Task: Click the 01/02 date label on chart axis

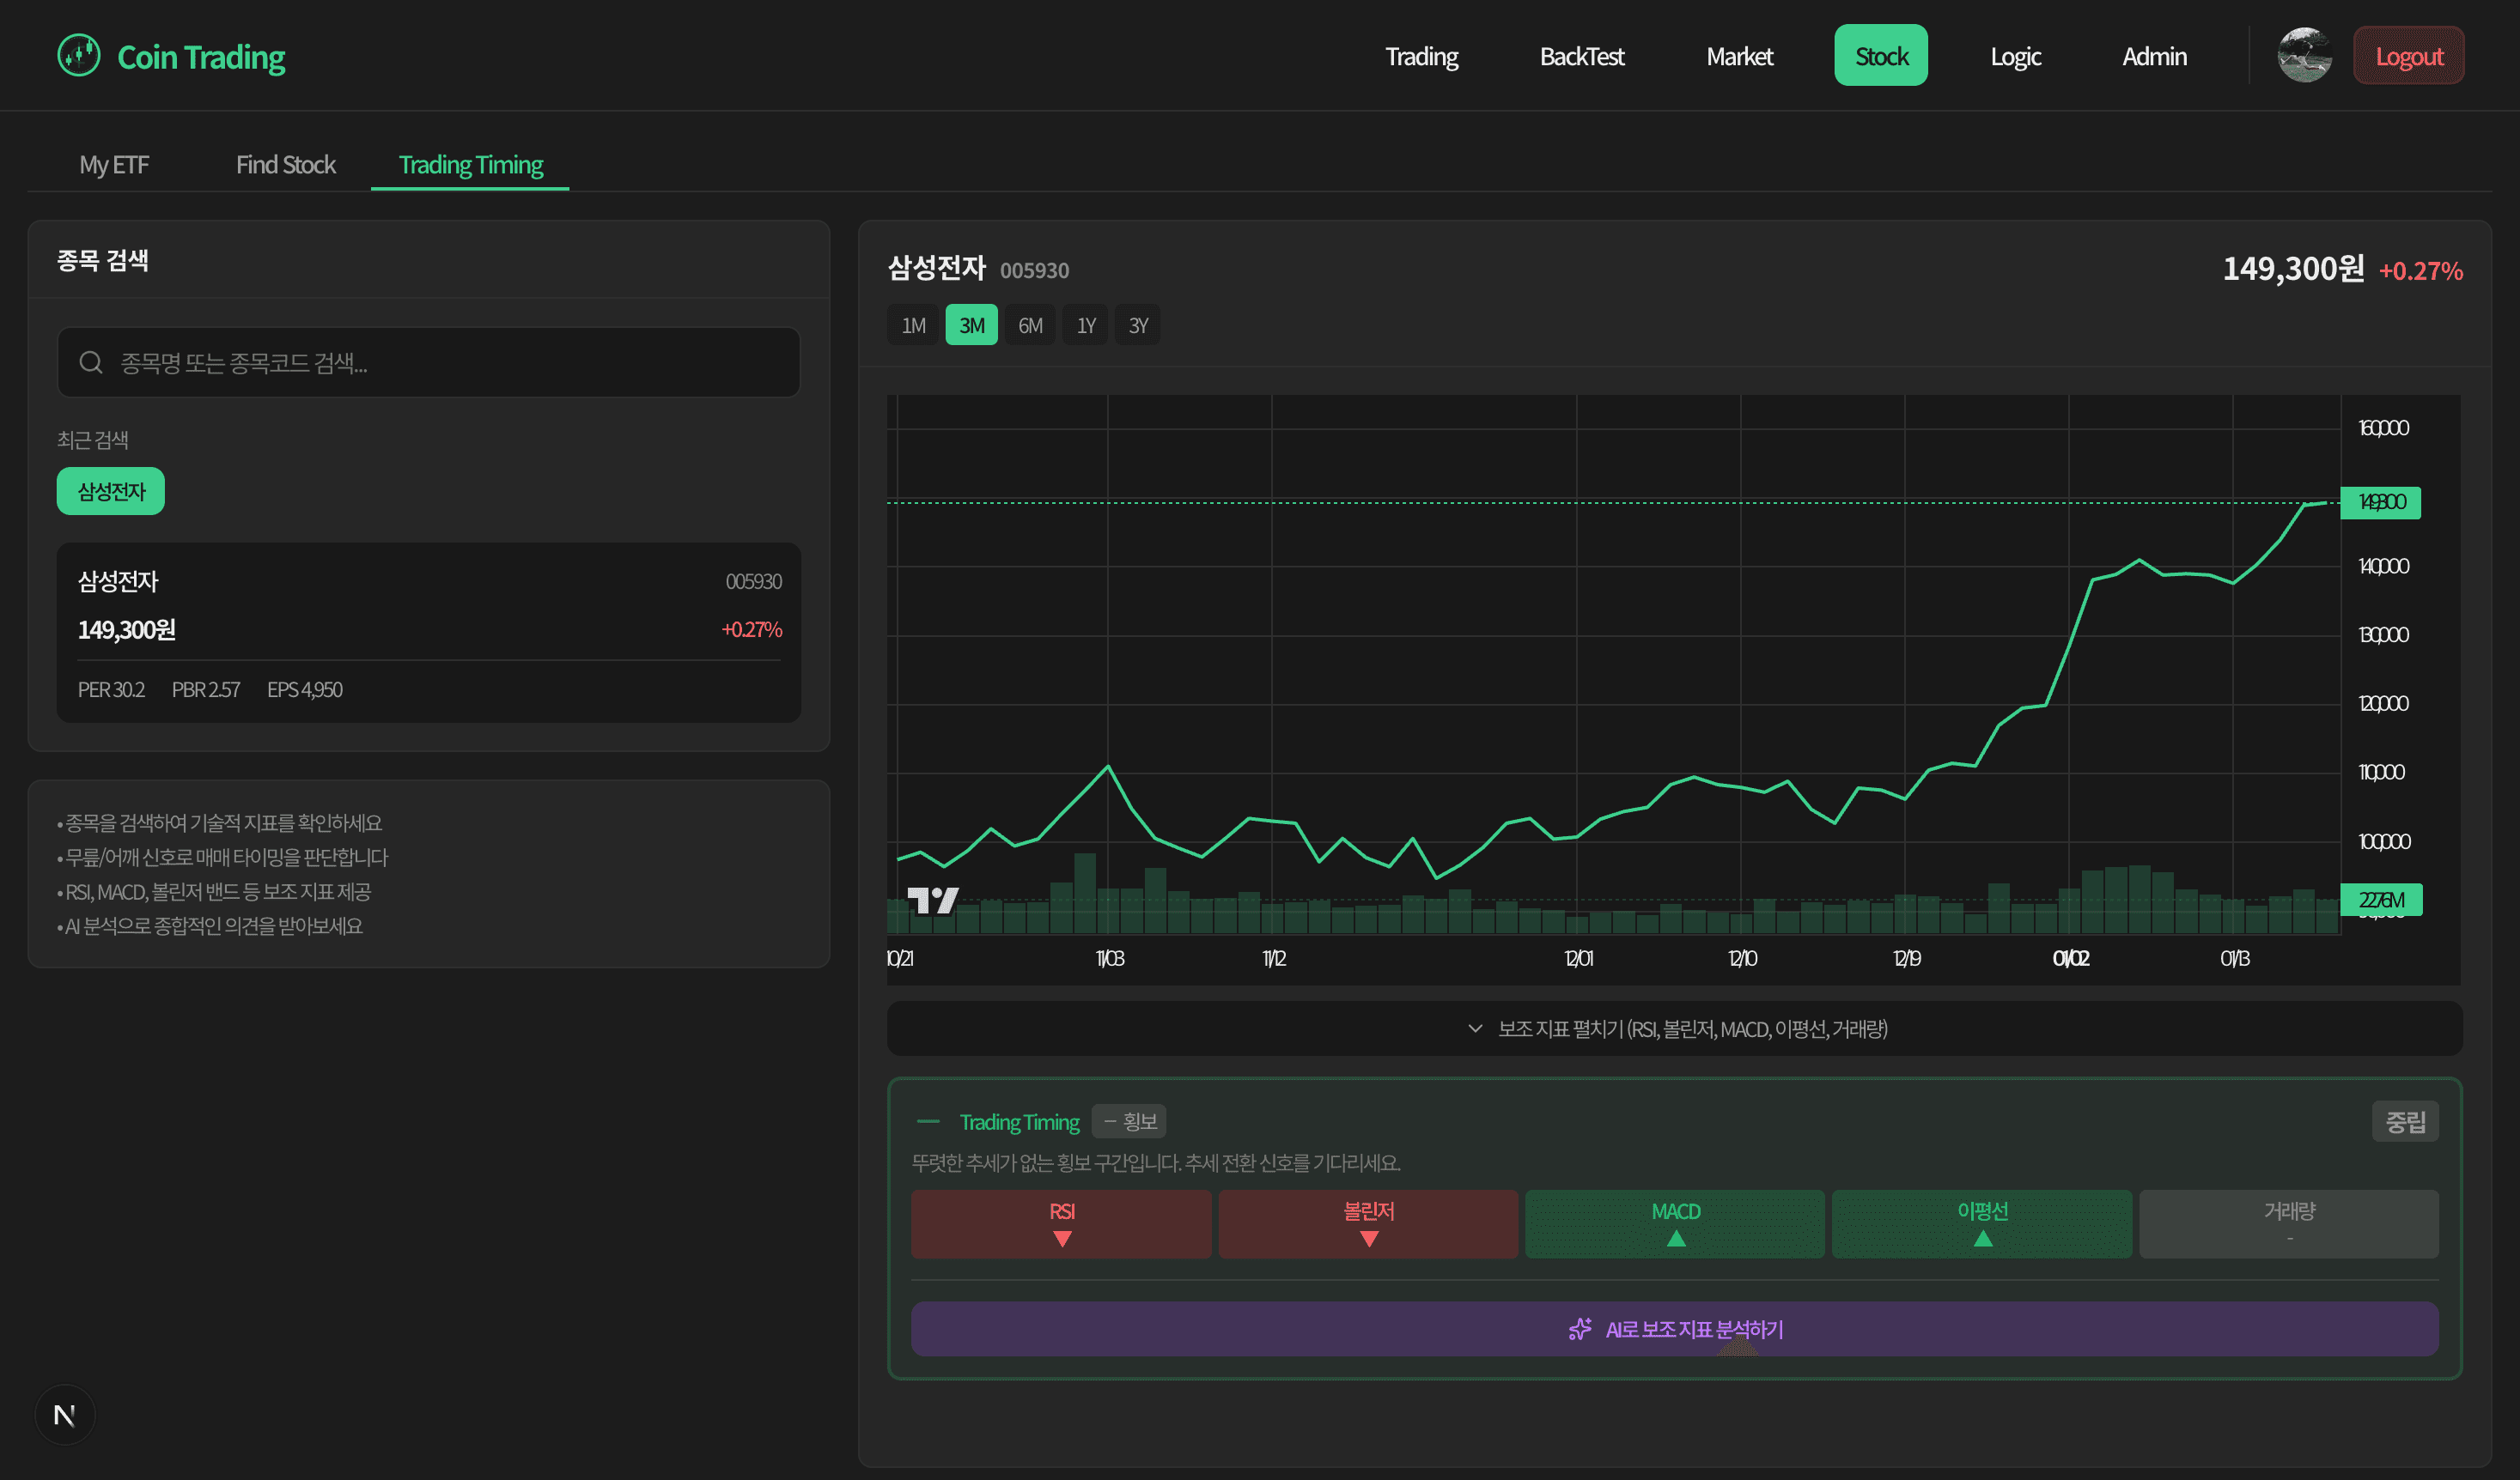Action: pyautogui.click(x=2070, y=958)
